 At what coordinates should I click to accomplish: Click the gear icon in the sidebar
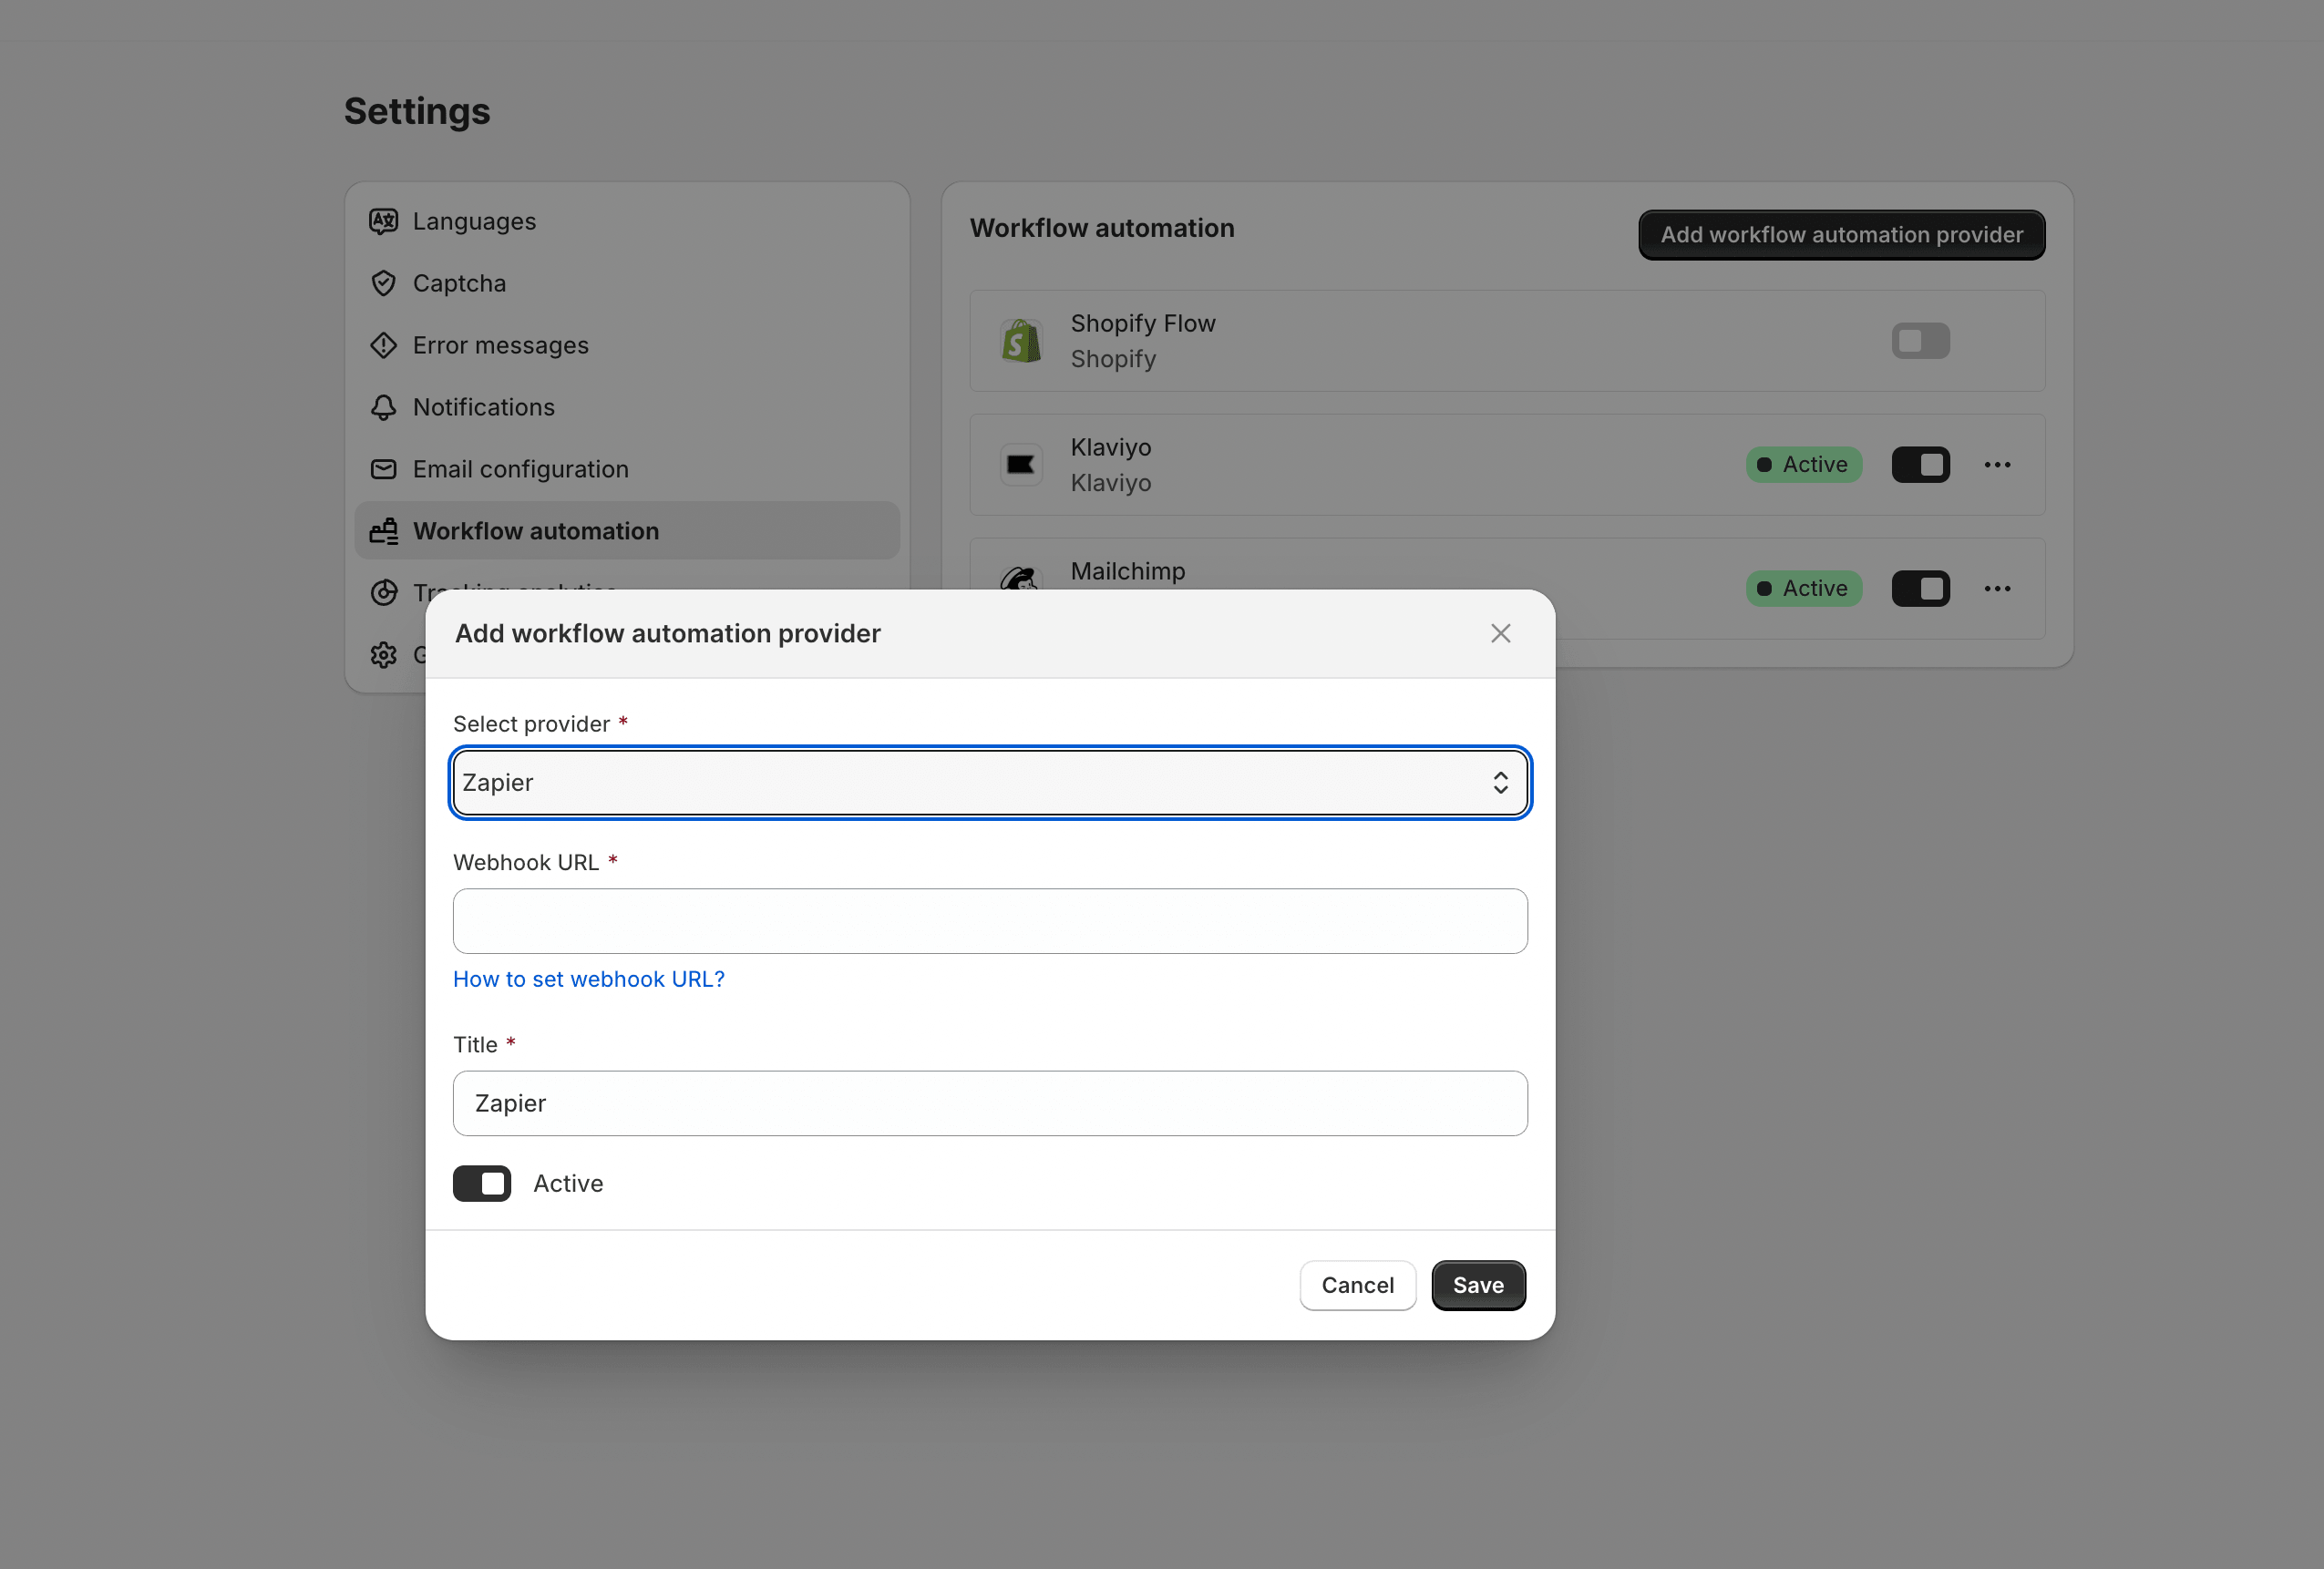[383, 655]
